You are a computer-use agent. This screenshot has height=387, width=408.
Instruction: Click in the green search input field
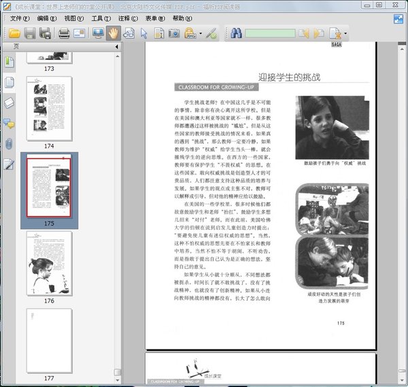click(x=269, y=33)
